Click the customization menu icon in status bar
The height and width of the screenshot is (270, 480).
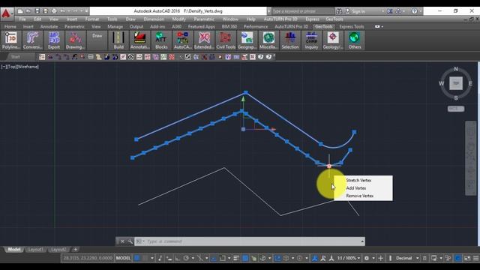pyautogui.click(x=475, y=258)
